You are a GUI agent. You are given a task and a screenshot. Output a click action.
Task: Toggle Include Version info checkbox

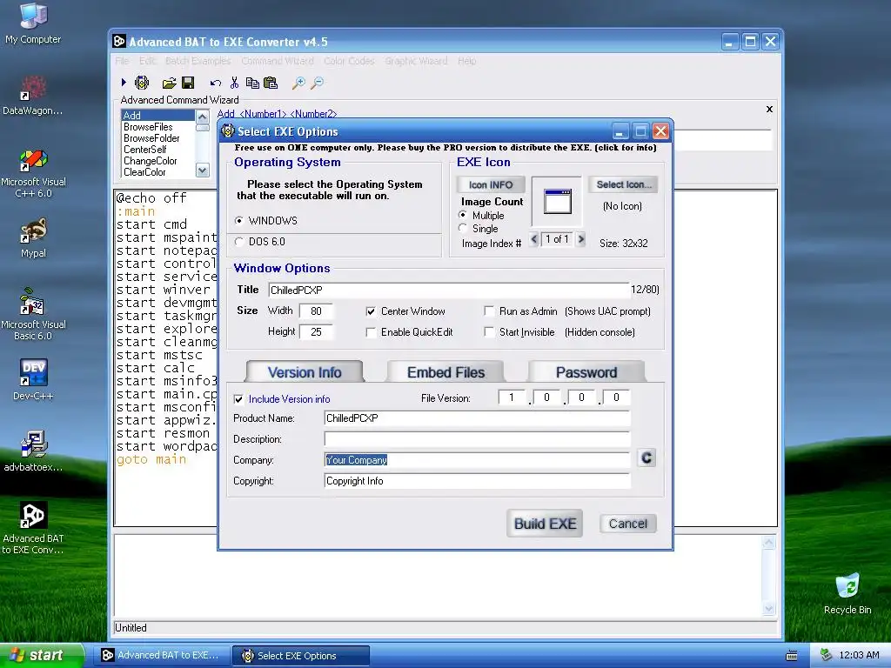point(238,399)
